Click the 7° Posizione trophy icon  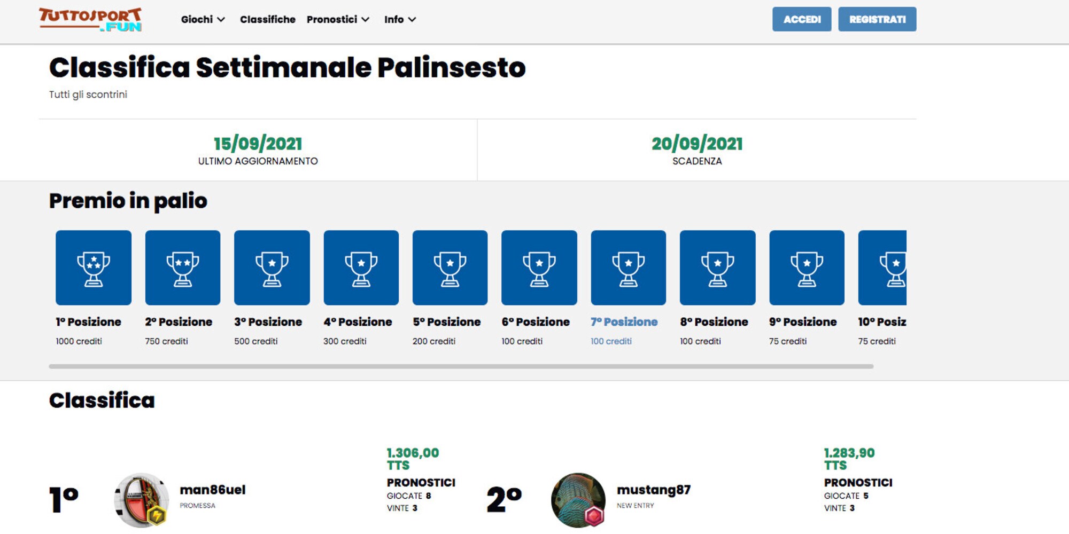[x=629, y=268]
